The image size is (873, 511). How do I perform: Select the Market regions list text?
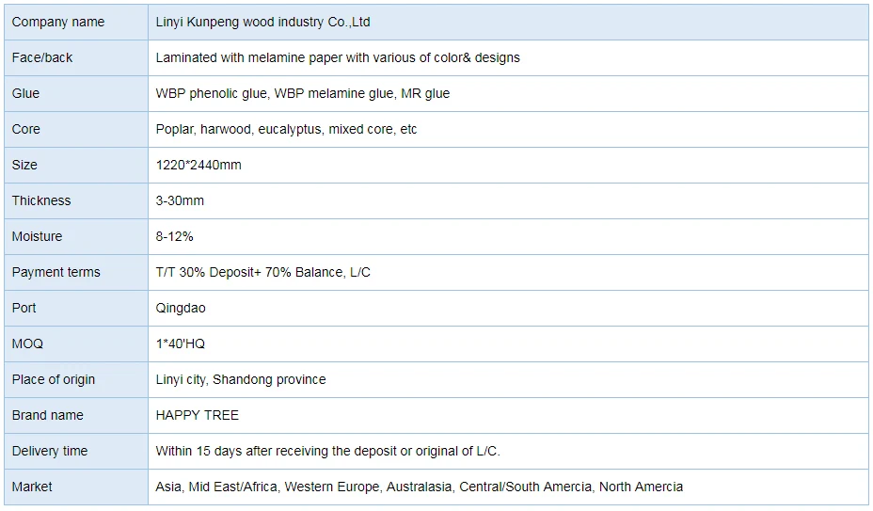[x=420, y=487]
